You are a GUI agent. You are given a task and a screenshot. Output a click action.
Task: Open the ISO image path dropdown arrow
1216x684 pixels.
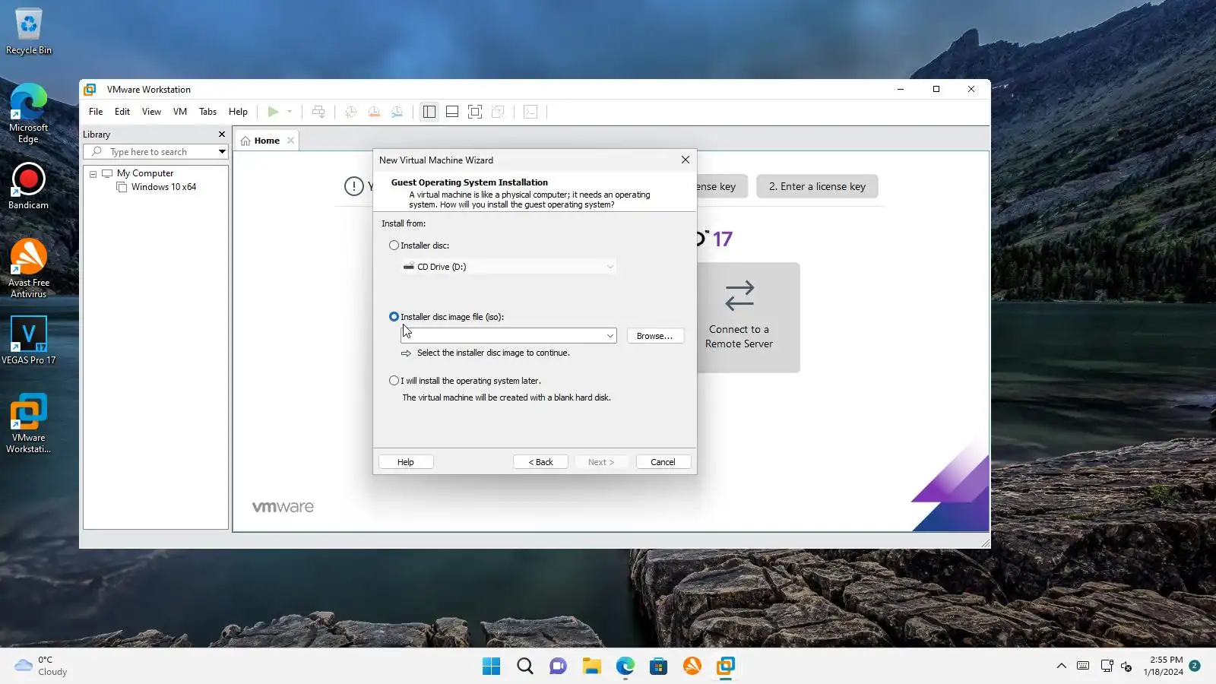pyautogui.click(x=610, y=336)
